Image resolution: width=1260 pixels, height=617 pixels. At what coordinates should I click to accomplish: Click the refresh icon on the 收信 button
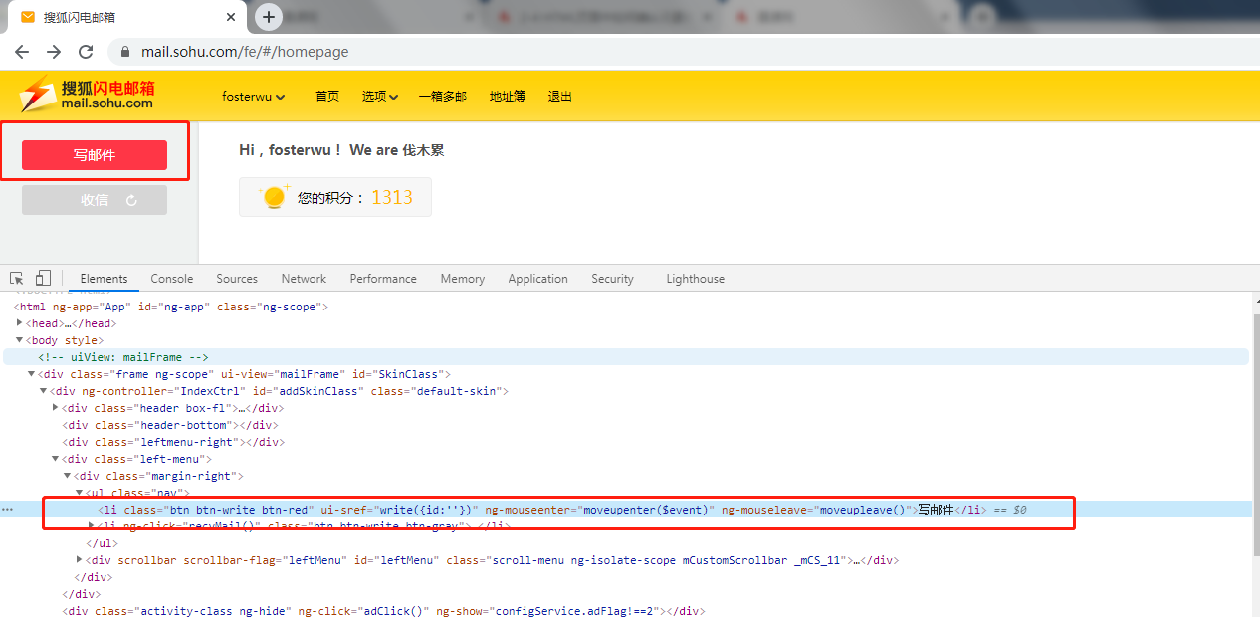pyautogui.click(x=131, y=200)
